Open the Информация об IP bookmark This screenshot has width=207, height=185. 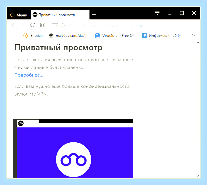(x=161, y=35)
